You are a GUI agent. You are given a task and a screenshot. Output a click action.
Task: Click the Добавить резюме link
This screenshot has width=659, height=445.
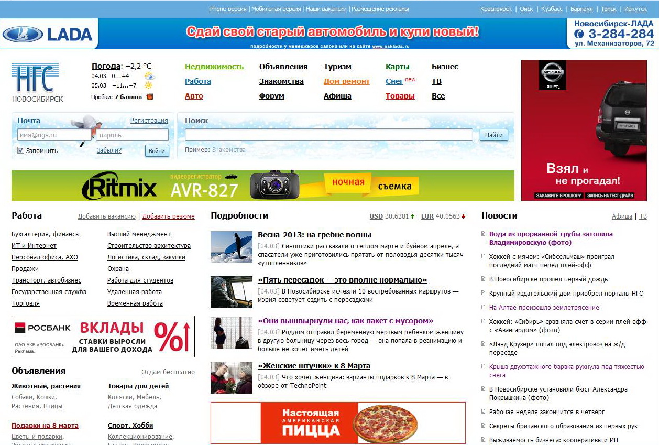pos(168,216)
